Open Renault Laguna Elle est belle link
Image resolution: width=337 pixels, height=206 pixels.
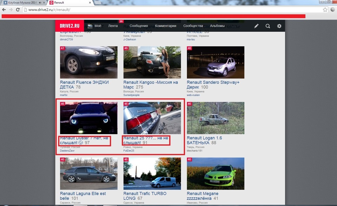click(x=83, y=196)
